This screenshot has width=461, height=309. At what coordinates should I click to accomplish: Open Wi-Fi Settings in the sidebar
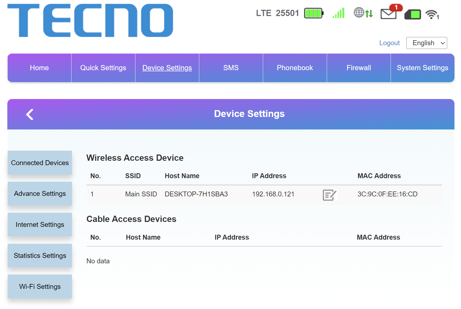coord(40,287)
